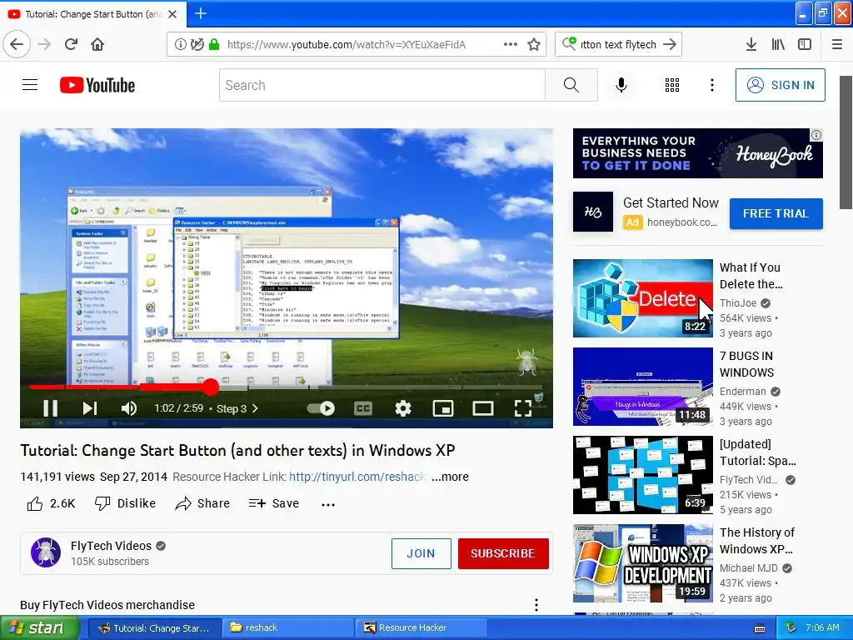
Task: Open the Firefox library icon
Action: [778, 45]
